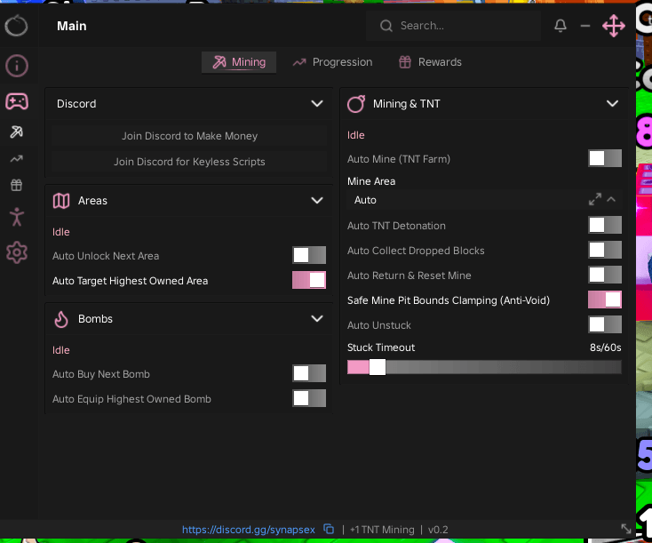
Task: Click the Bombs flame icon
Action: (x=61, y=319)
